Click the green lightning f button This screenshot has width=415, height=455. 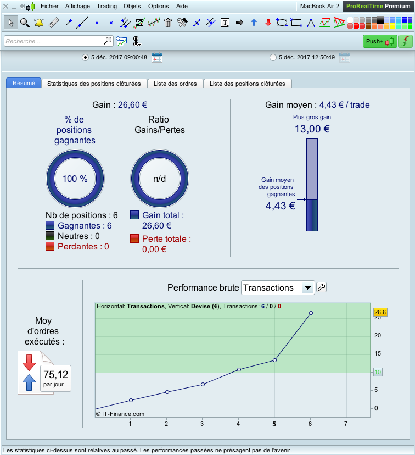[406, 41]
